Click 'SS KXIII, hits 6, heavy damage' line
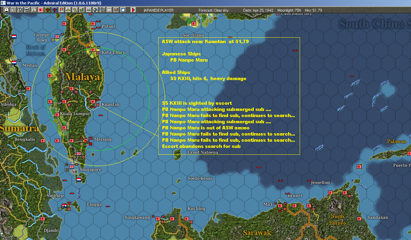Viewport: 411px width, 240px height. point(208,78)
